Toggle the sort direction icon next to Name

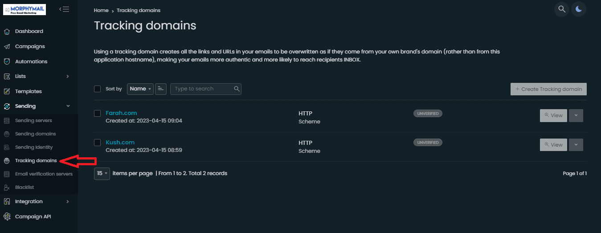pyautogui.click(x=161, y=89)
